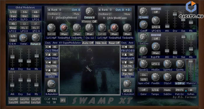The height and width of the screenshot is (109, 204).
Task: Toggle the Amp Vel Off switch
Action: coord(156,39)
